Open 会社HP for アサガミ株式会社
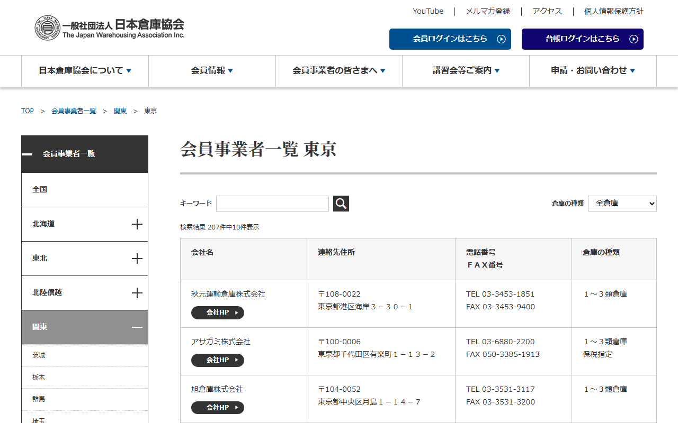The image size is (678, 423). point(218,360)
